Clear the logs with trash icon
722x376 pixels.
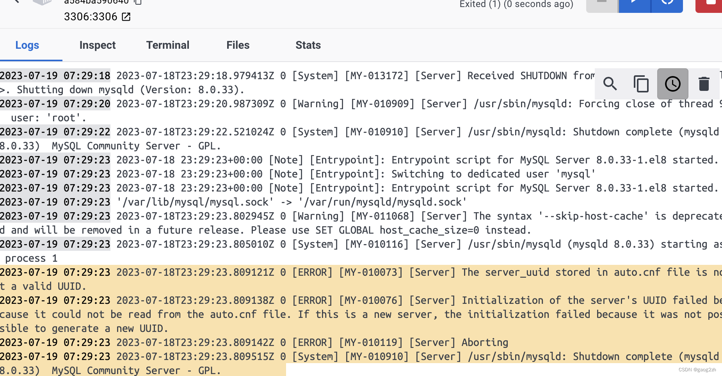click(704, 83)
